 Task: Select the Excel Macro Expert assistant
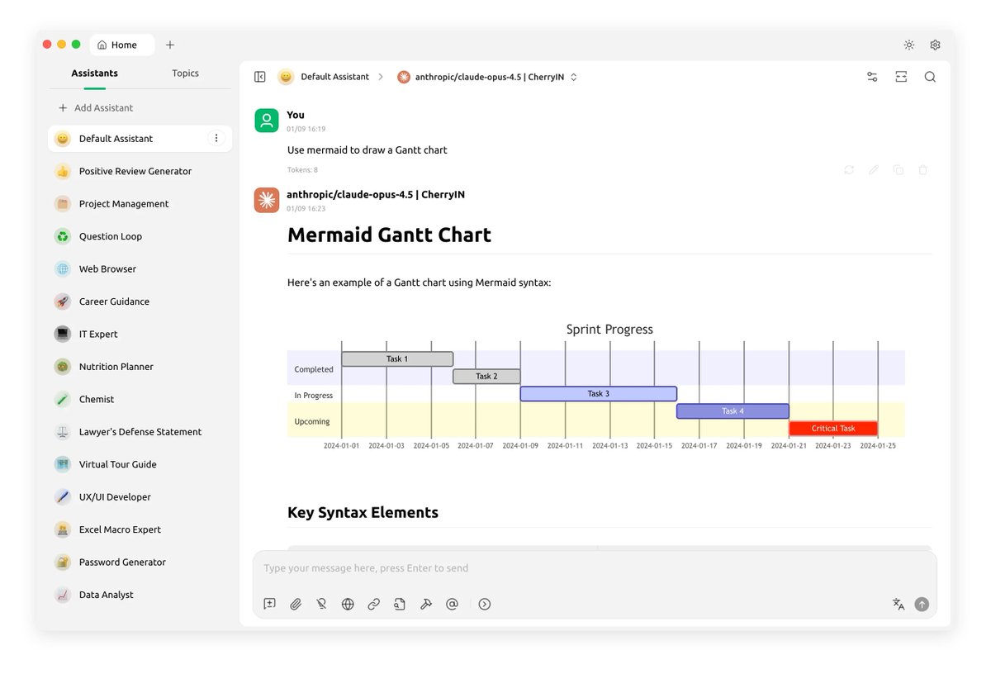tap(140, 529)
